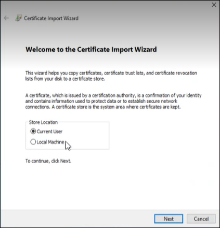Proceed with the Next button
This screenshot has height=228, width=220.
[169, 219]
